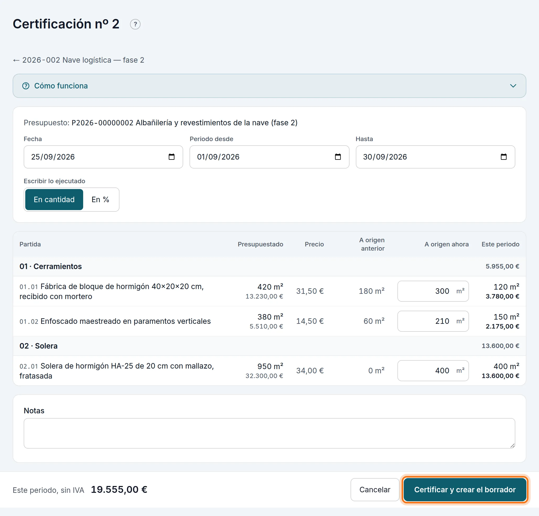The width and height of the screenshot is (539, 516).
Task: Cancel the certification
Action: click(x=375, y=490)
